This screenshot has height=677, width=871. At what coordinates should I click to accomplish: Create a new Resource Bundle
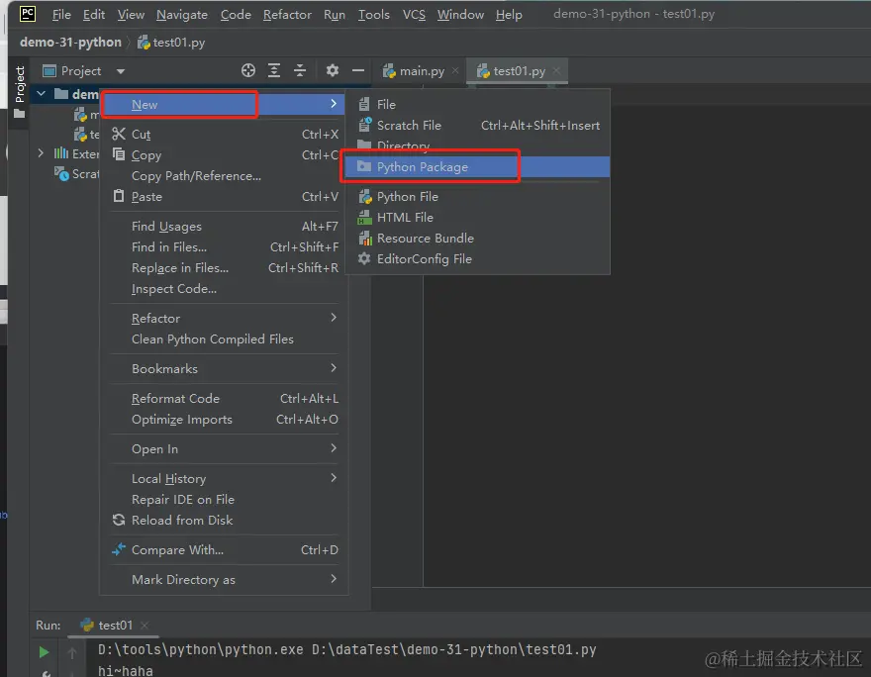(478, 239)
